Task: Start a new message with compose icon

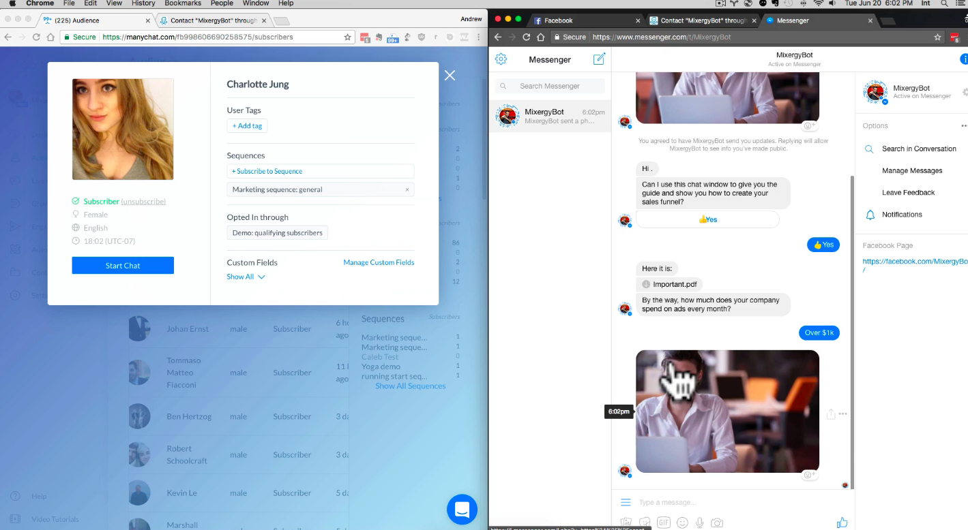Action: (x=599, y=59)
